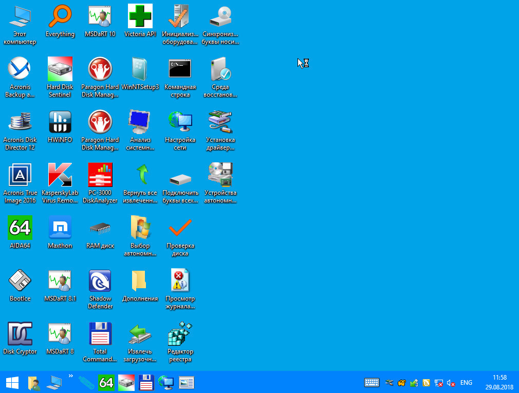Open the Windows Start button
519x393 pixels.
12,383
